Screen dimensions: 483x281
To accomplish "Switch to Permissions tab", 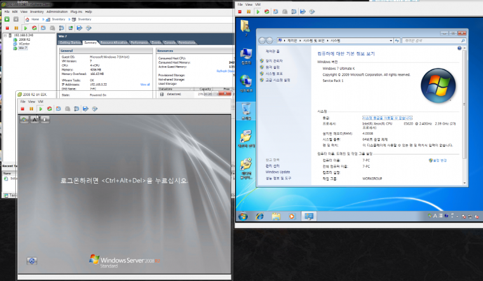I will click(187, 43).
